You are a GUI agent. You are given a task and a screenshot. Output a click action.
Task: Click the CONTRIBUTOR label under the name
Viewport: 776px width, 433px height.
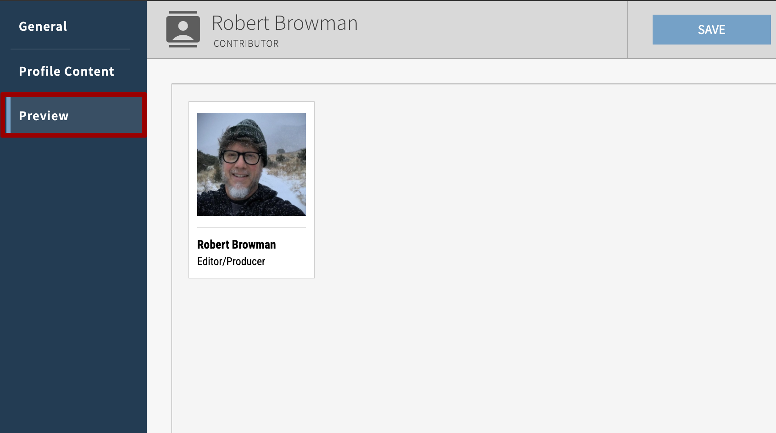[246, 43]
